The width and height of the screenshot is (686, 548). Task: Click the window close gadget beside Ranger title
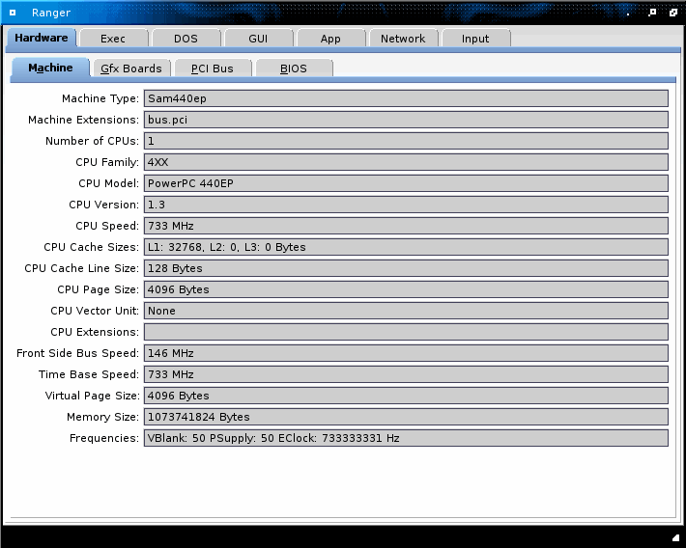point(13,13)
